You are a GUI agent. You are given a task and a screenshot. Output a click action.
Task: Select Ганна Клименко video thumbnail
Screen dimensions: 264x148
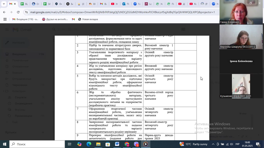pyautogui.click(x=241, y=12)
